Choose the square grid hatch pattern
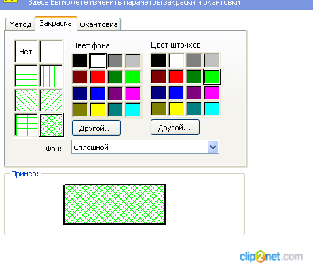 (x=26, y=125)
